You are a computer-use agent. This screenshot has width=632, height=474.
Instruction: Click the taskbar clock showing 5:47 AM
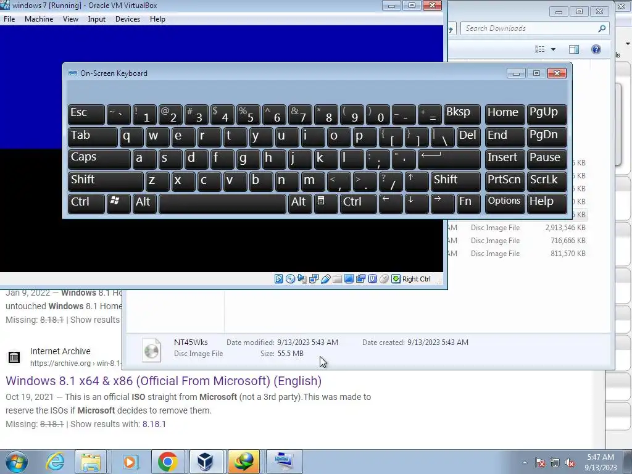[601, 462]
